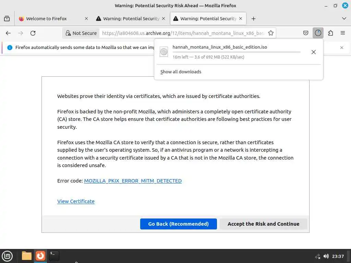The image size is (351, 263).
Task: Close the Welcome to Firefox tab
Action: pos(86,18)
